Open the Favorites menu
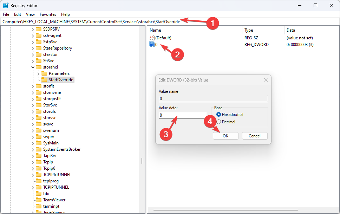The image size is (340, 214). pyautogui.click(x=48, y=14)
